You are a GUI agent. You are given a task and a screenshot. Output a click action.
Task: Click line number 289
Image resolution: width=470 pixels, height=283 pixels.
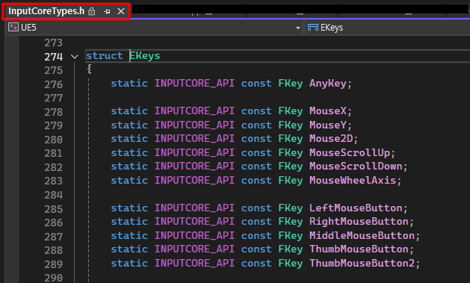pyautogui.click(x=54, y=264)
